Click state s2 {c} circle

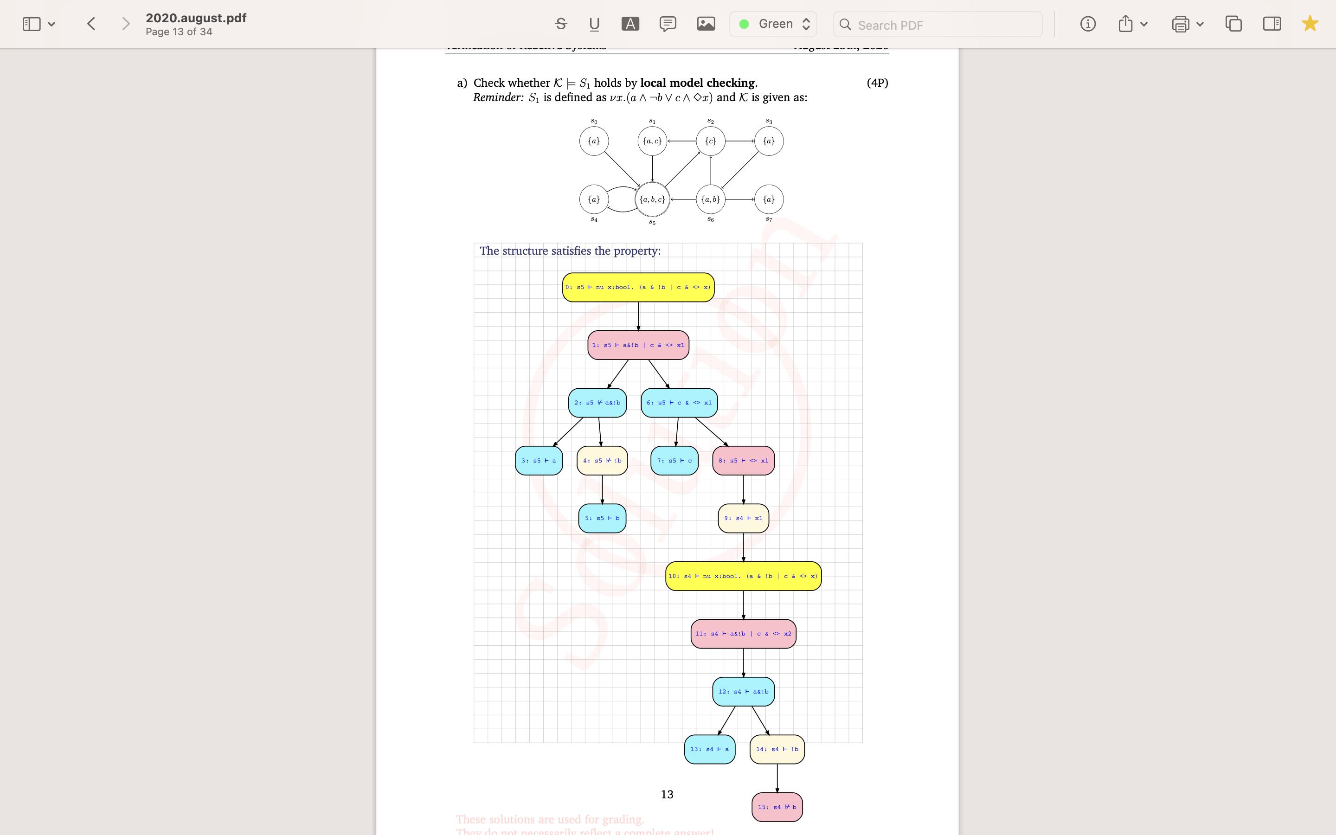point(711,141)
